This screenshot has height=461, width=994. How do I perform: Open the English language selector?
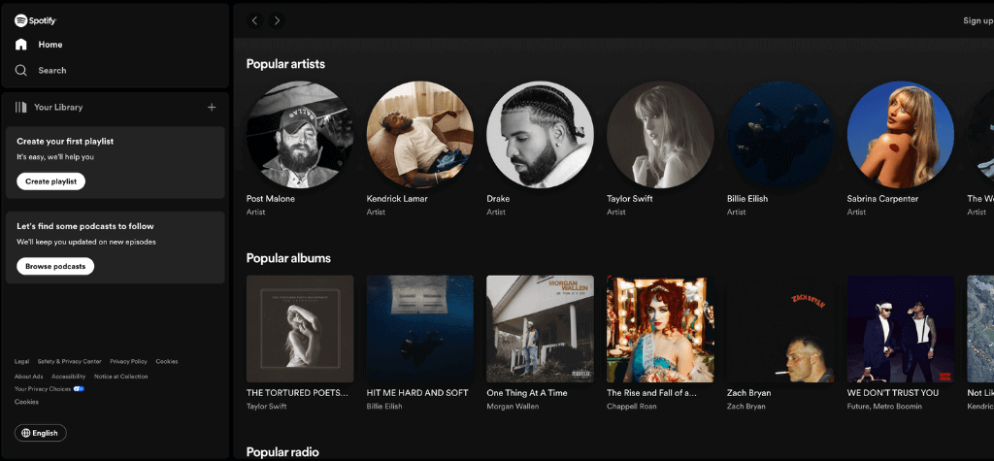click(41, 433)
